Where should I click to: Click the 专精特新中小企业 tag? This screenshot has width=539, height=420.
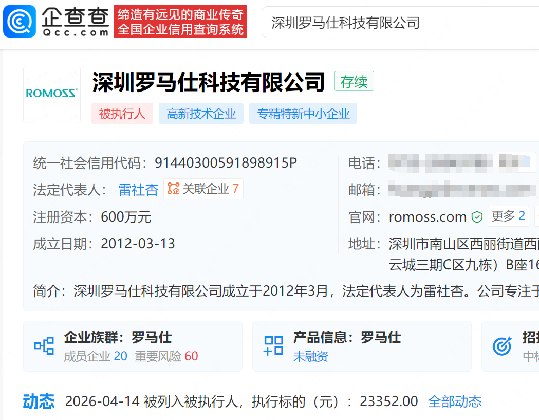[303, 114]
